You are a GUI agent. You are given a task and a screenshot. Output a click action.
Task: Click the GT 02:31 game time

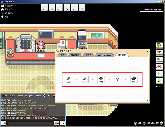pos(9,13)
